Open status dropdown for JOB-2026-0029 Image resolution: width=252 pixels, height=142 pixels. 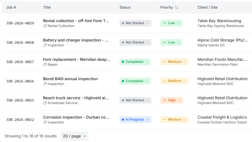tap(135, 23)
